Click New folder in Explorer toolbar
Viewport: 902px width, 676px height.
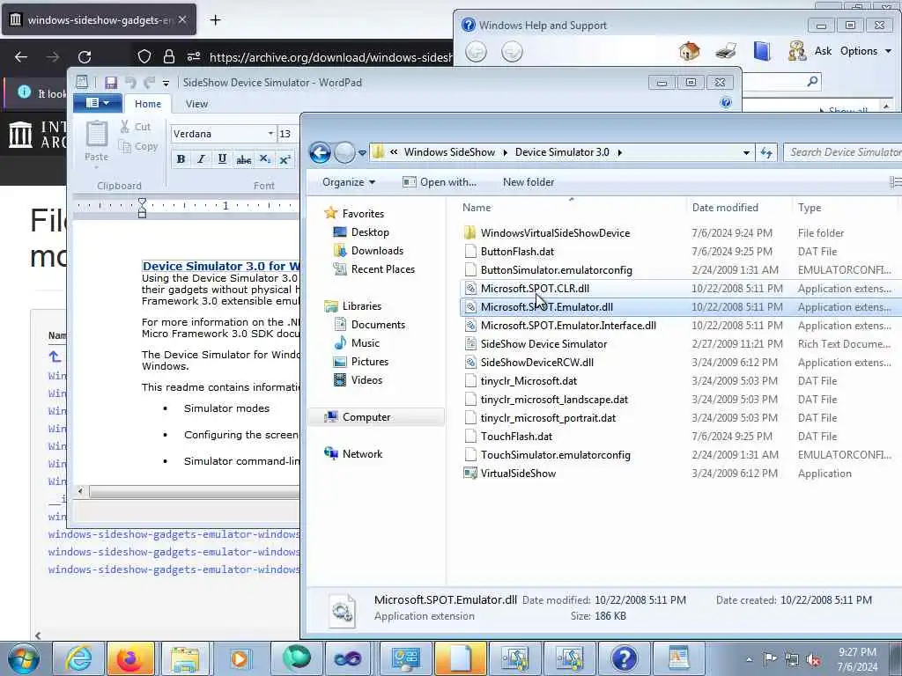529,182
